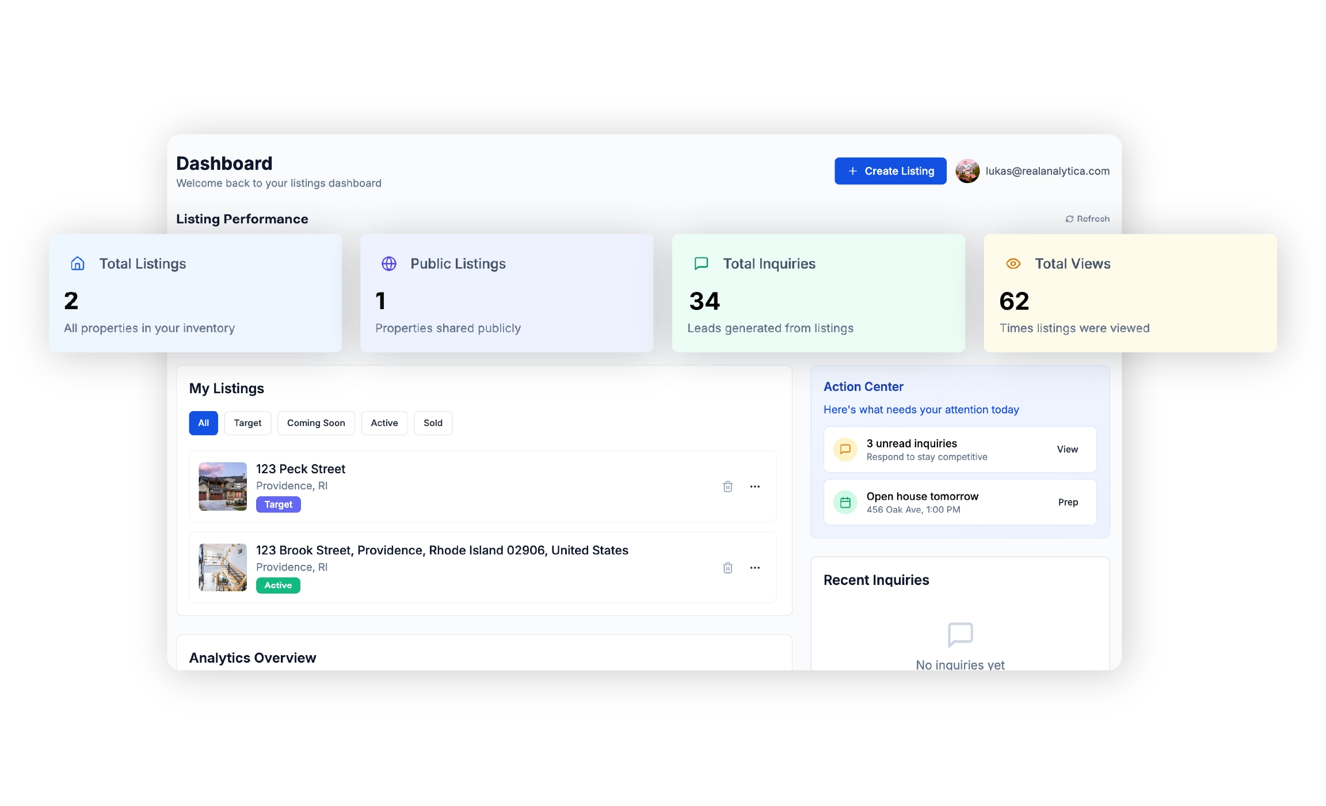
Task: Delete the 123 Brook Street listing
Action: pyautogui.click(x=727, y=568)
